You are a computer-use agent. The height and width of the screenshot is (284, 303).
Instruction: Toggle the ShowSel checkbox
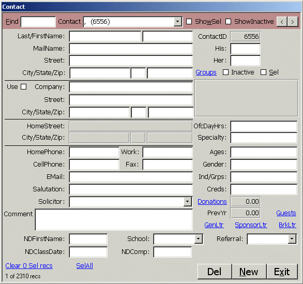tap(189, 21)
